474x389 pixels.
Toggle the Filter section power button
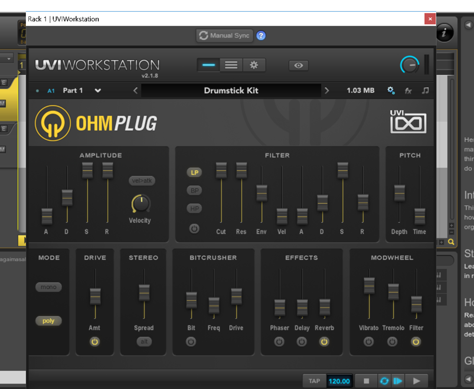[194, 228]
